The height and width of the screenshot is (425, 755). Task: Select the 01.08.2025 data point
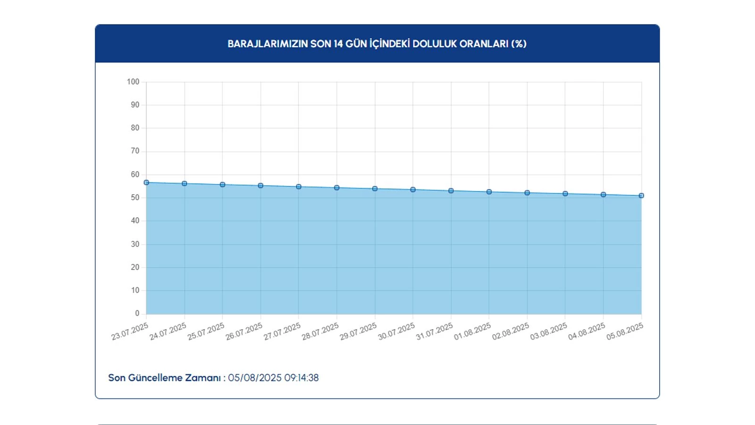click(x=489, y=192)
